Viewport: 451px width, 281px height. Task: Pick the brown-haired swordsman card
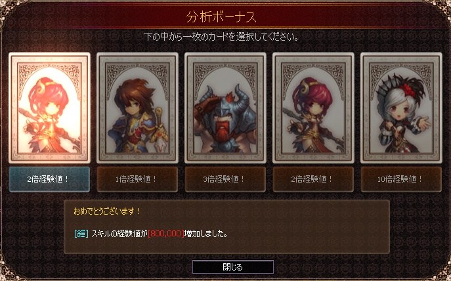click(137, 108)
